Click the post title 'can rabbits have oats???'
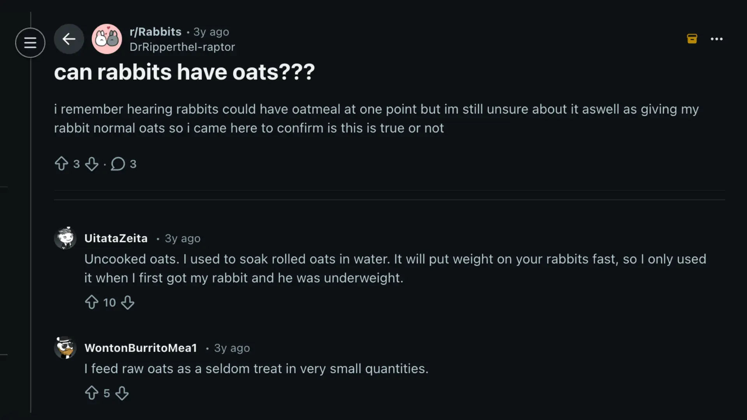Screen dimensions: 747x420 pos(184,72)
